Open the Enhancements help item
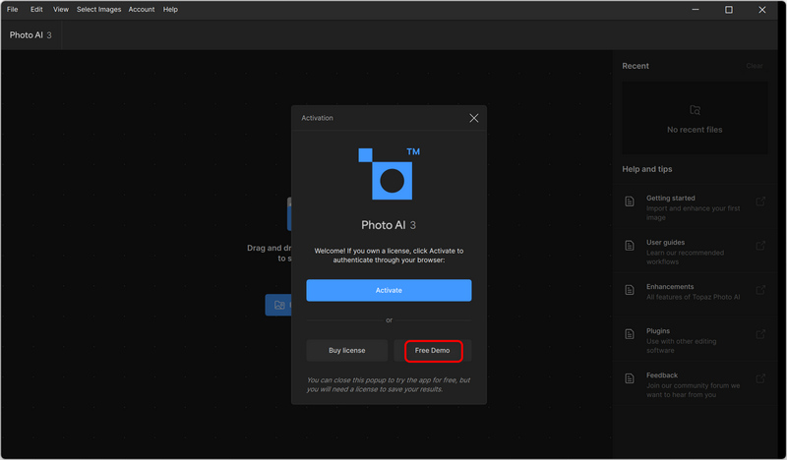 (x=695, y=292)
